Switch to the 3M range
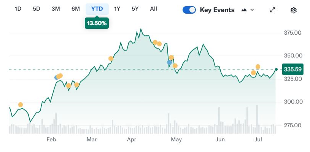Viewport: 310px width, 152px height. (56, 9)
